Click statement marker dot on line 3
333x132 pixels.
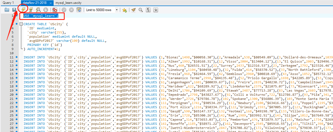(x=17, y=24)
